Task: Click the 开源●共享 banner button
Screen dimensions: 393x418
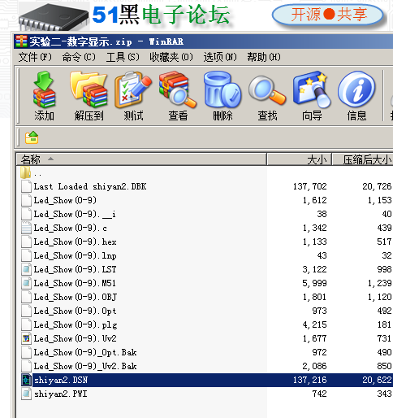Action: pyautogui.click(x=328, y=15)
